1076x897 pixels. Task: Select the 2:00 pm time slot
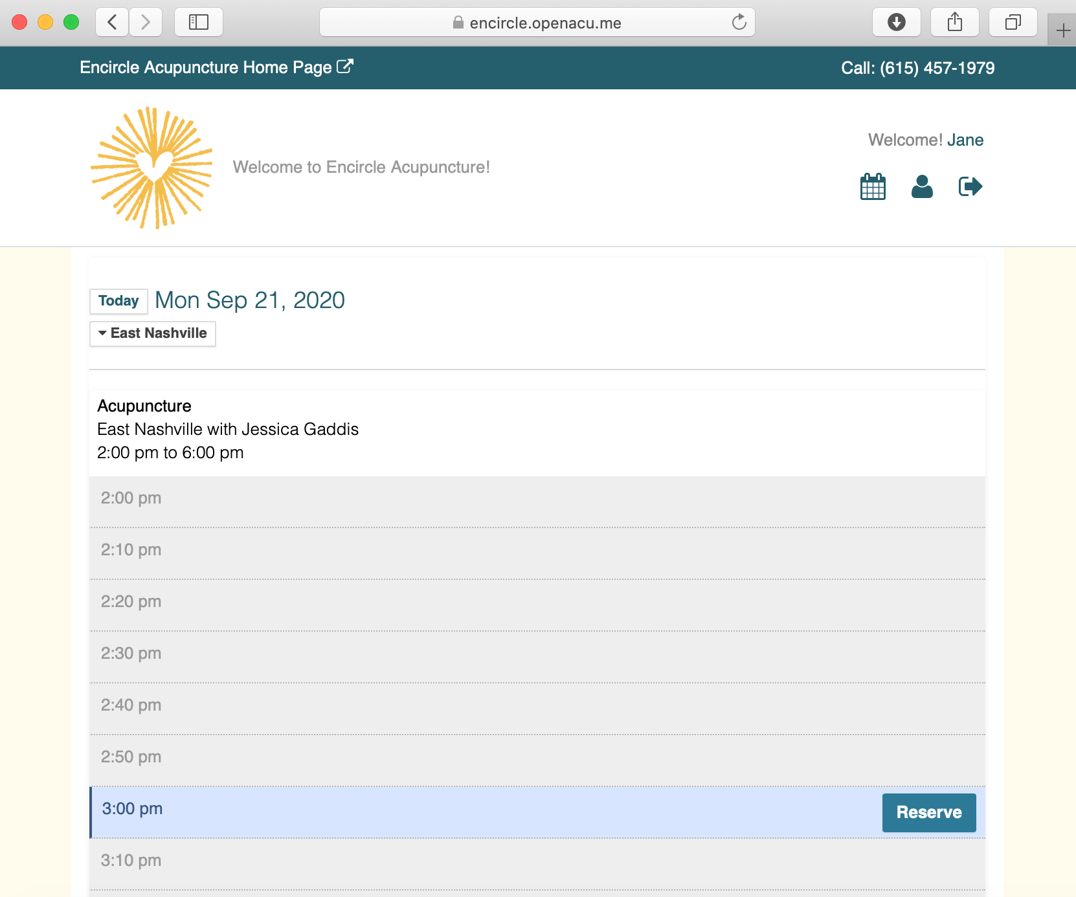pos(537,502)
